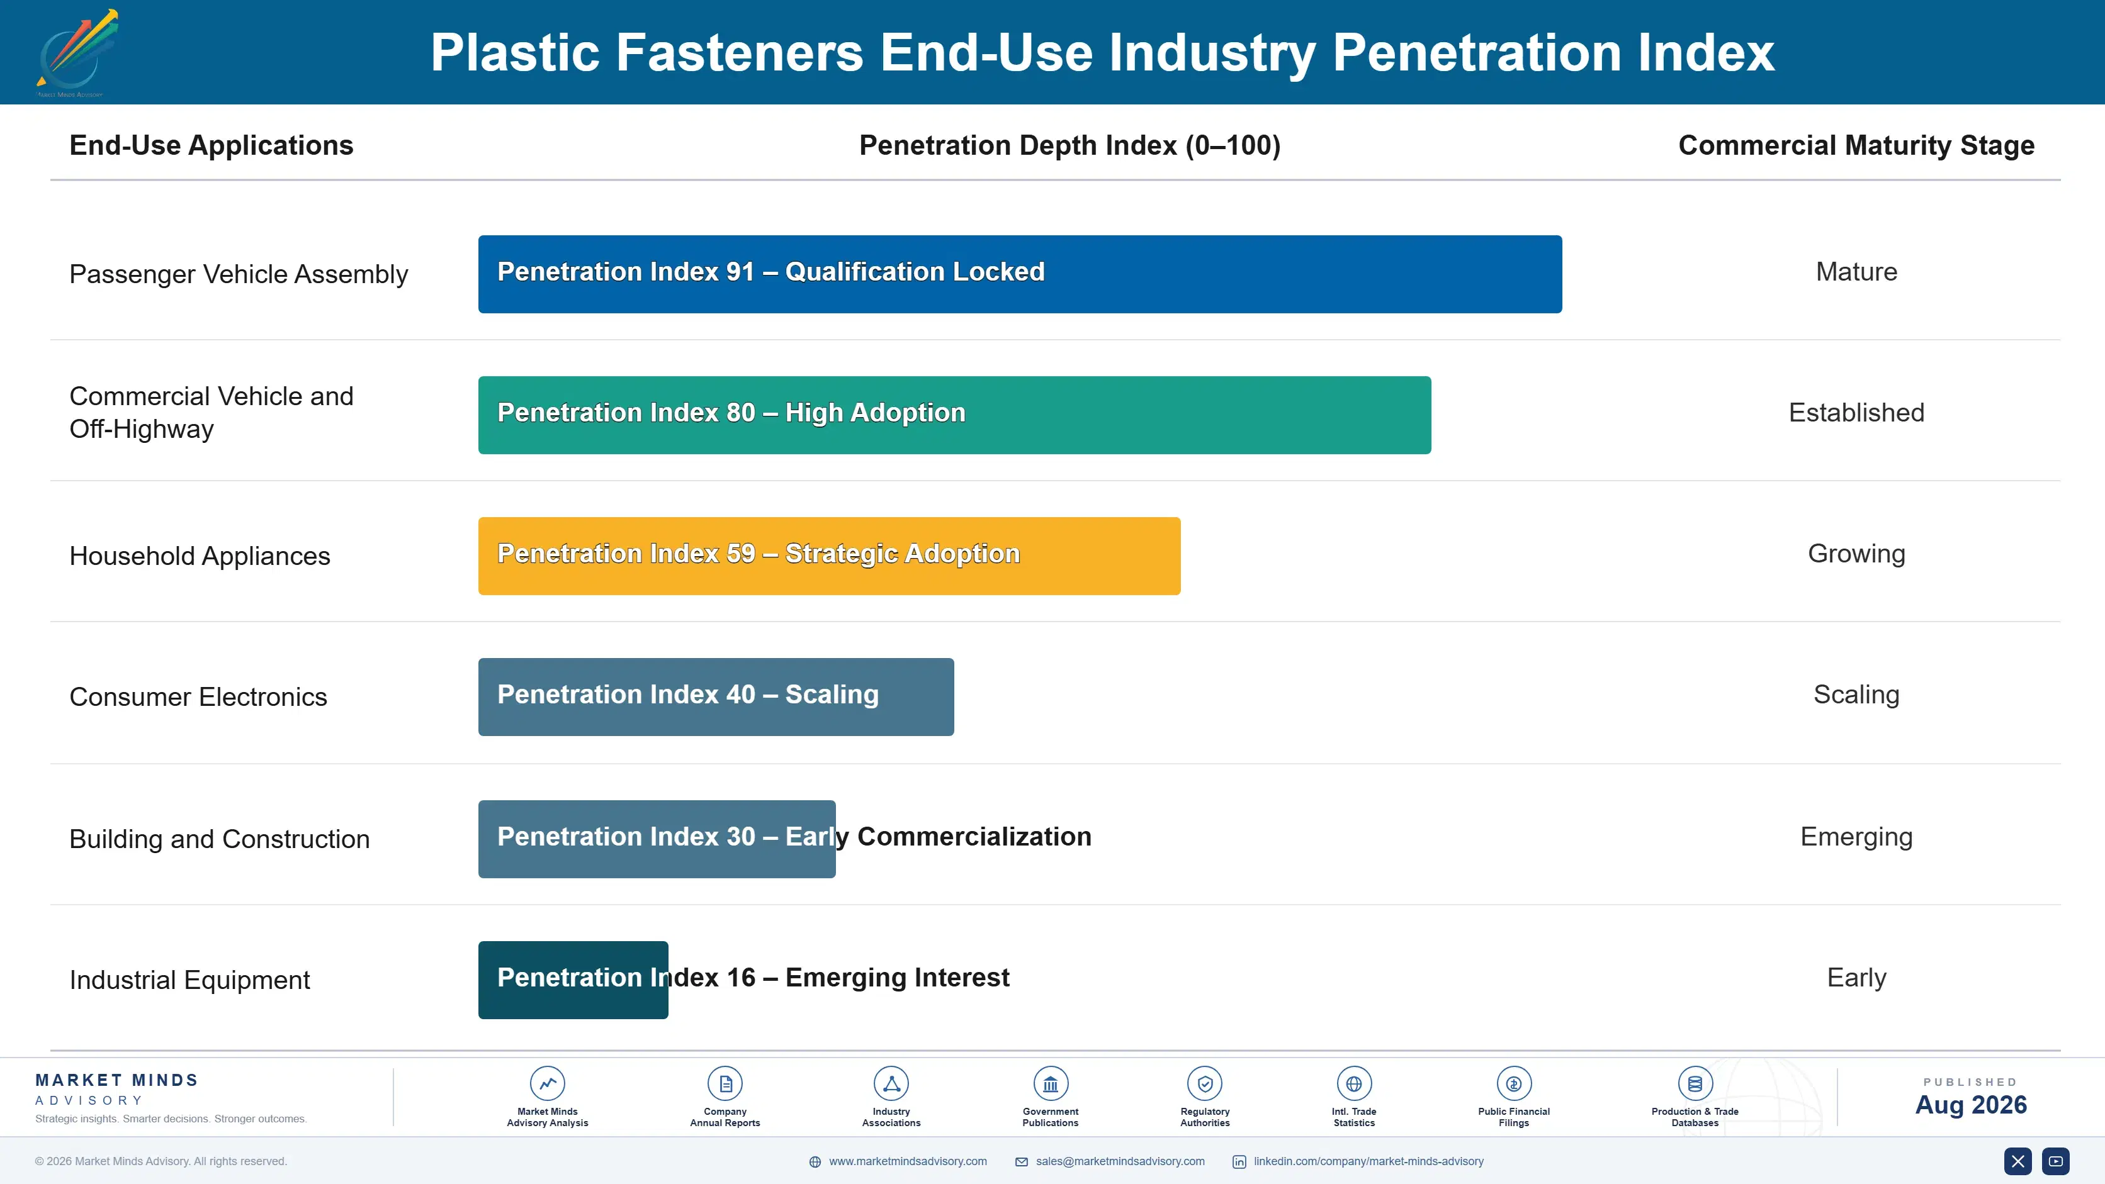Screen dimensions: 2105x1184
Task: Click the Intl. Trade Statistics globe icon
Action: tap(1354, 1083)
